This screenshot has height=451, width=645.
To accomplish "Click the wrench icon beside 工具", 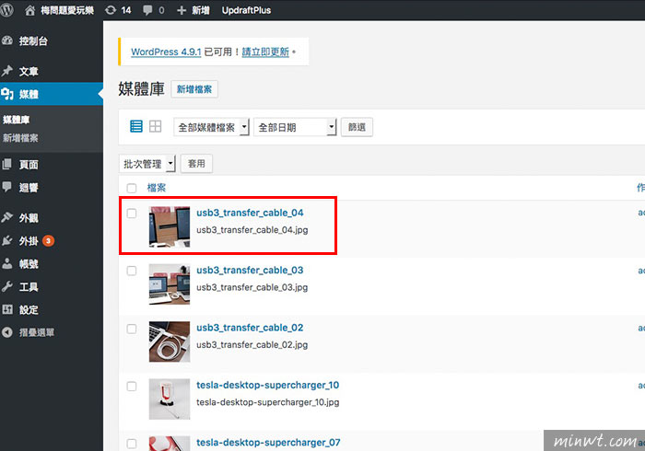I will pos(7,286).
